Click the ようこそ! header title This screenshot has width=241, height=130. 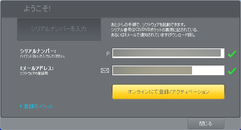(x=37, y=9)
